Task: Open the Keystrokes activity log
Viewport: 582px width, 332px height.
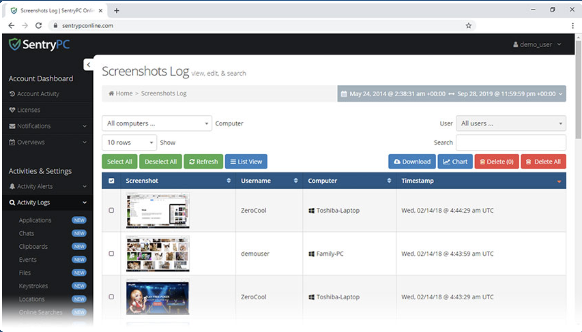Action: [33, 286]
